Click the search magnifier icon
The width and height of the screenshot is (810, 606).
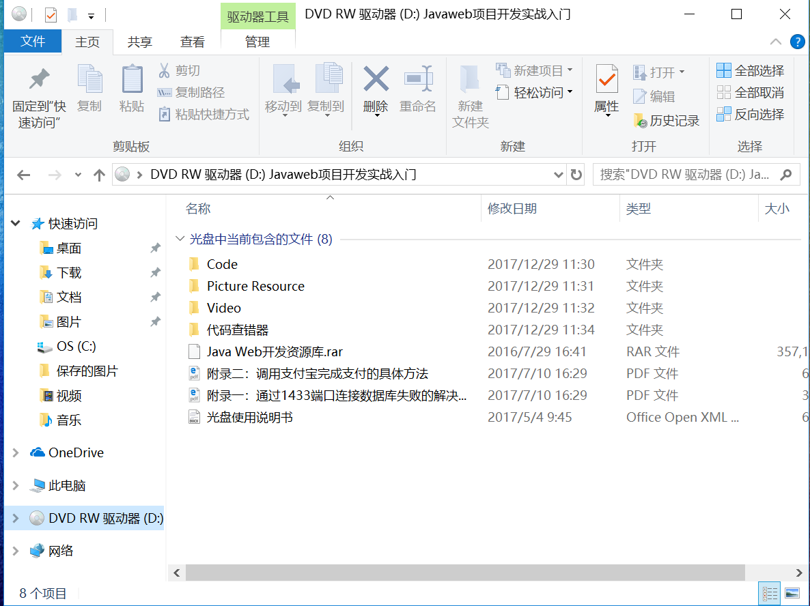(x=785, y=175)
